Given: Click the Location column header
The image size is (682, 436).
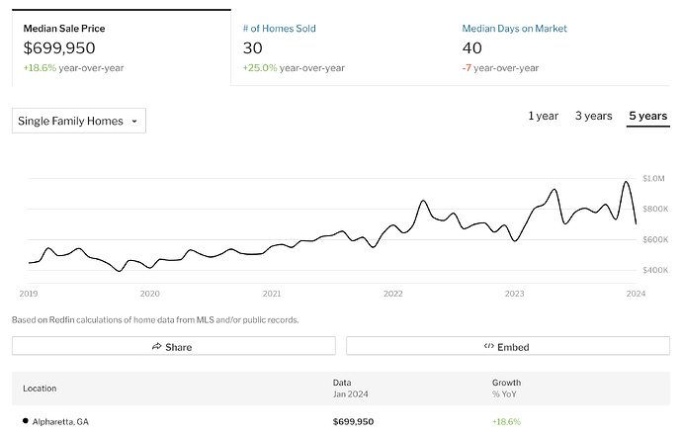Looking at the screenshot, I should pyautogui.click(x=40, y=389).
